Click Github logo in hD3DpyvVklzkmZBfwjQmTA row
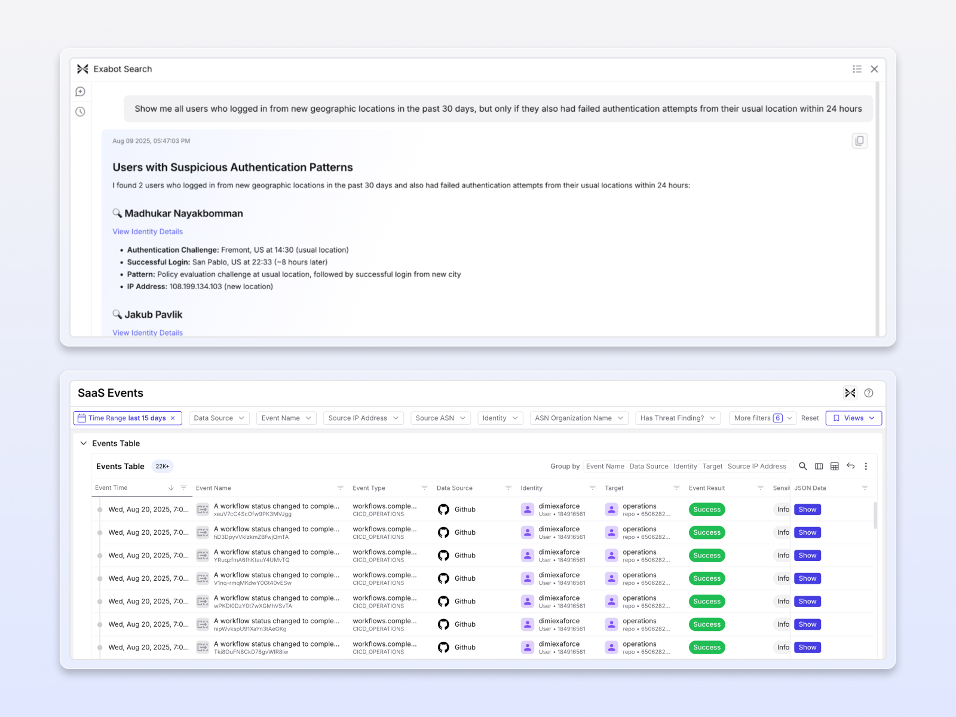Image resolution: width=956 pixels, height=717 pixels. [443, 532]
